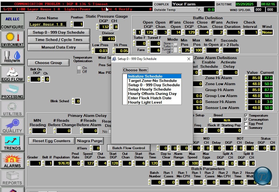Click the Configure AEI LLC icon
This screenshot has height=192, width=279.
(x=12, y=21)
